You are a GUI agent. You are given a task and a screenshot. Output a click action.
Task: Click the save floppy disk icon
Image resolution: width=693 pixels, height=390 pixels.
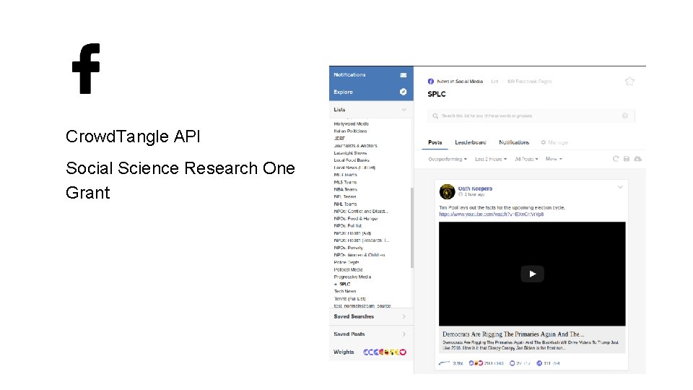click(627, 159)
